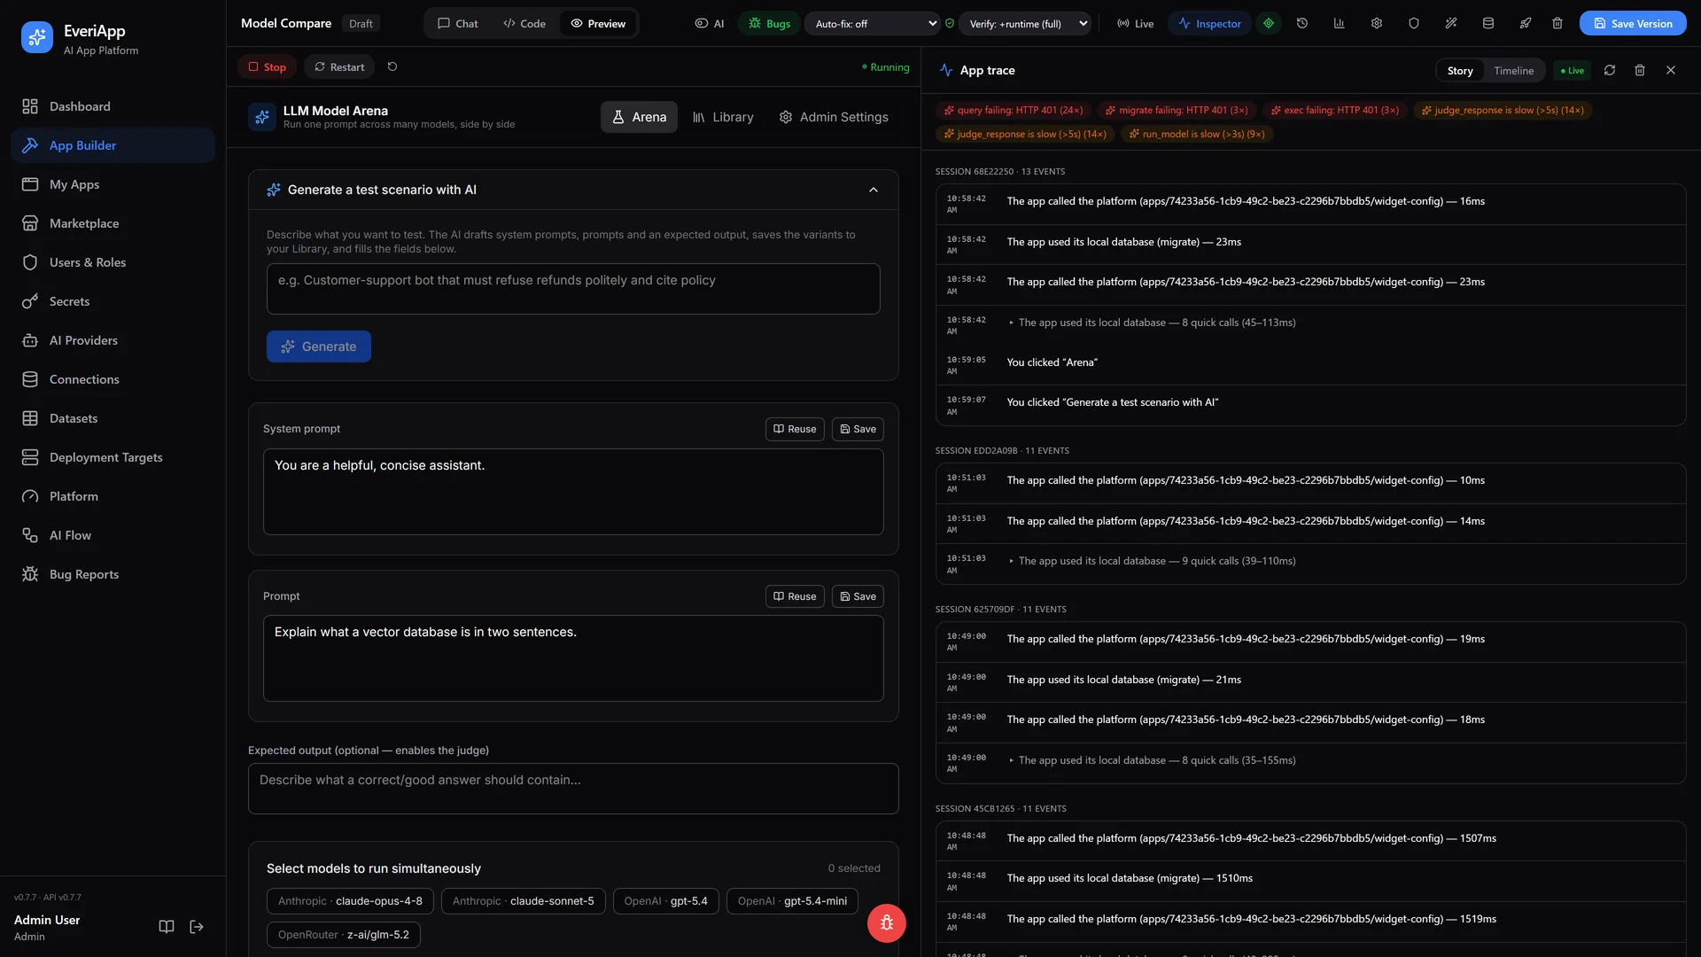This screenshot has width=1701, height=957.
Task: Toggle the AI eye button
Action: click(709, 23)
